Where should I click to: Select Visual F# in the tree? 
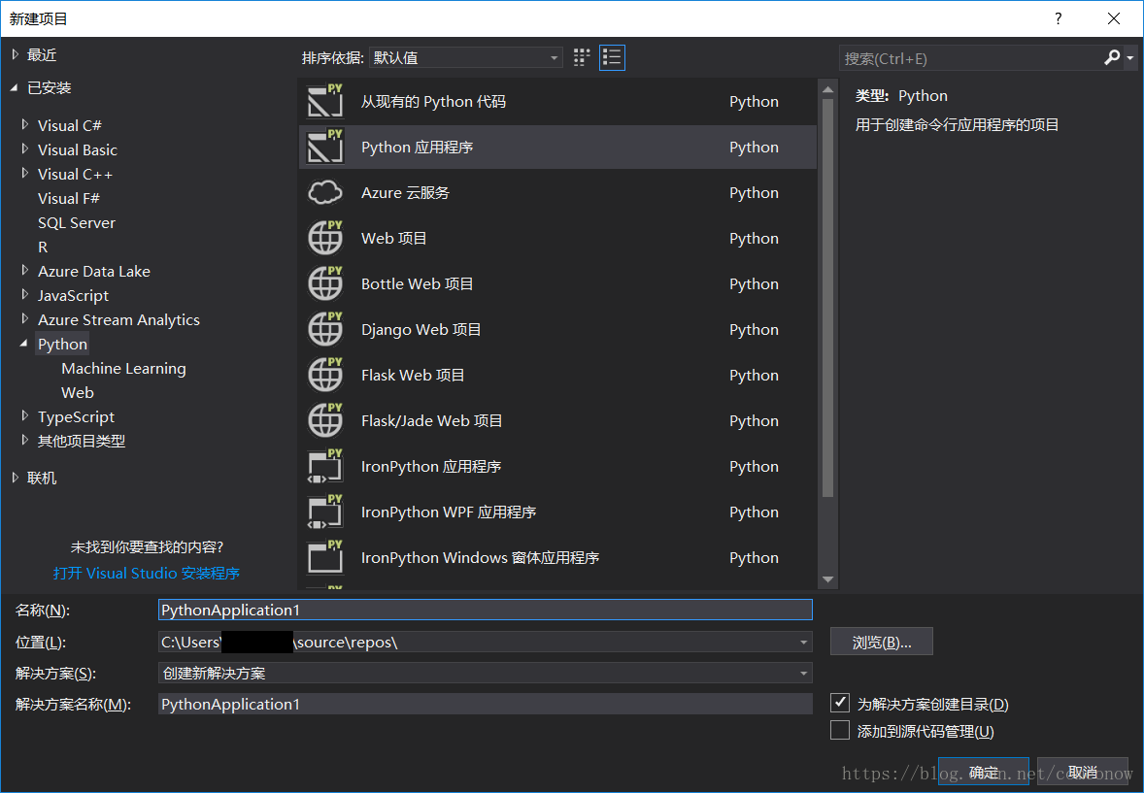69,198
